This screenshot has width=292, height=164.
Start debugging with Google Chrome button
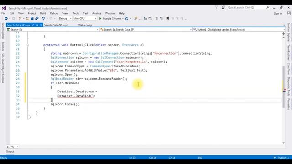[110, 18]
